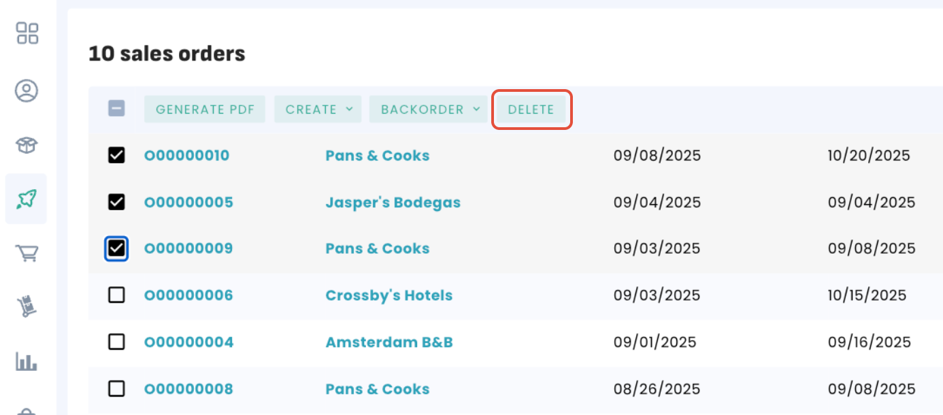This screenshot has height=415, width=943.
Task: Click the Jasper's Bodegas customer link
Action: [393, 202]
